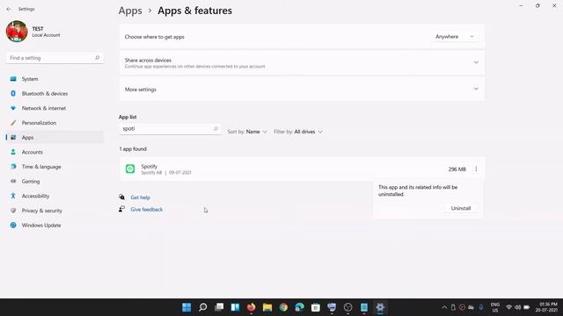
Task: Open Widgets from taskbar
Action: point(235,307)
